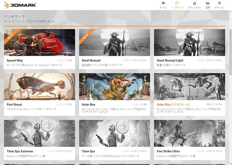232x165 pixels.
Task: Open the Results (結果) bar-chart icon
Action: pyautogui.click(x=208, y=3)
